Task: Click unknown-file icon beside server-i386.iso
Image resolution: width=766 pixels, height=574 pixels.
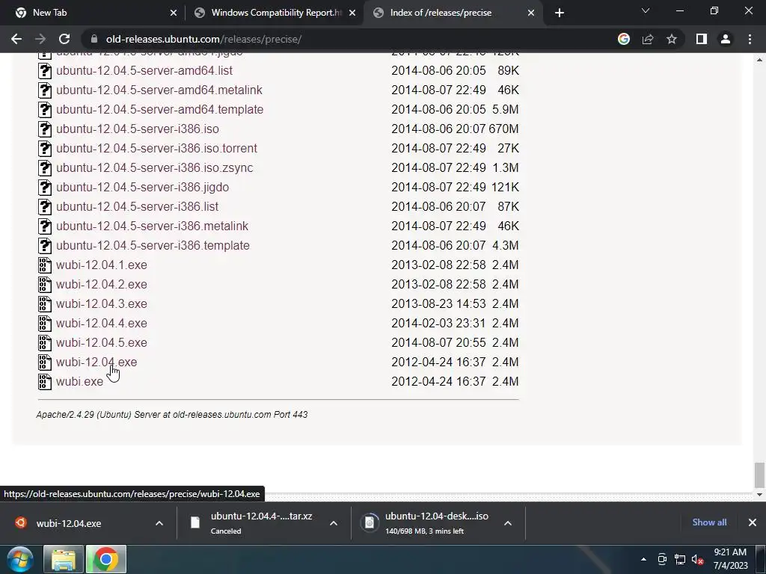Action: [x=44, y=129]
